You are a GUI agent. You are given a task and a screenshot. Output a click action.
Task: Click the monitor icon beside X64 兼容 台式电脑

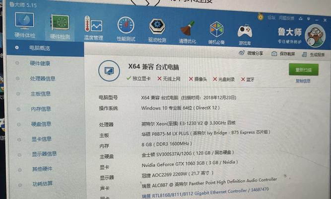click(109, 71)
